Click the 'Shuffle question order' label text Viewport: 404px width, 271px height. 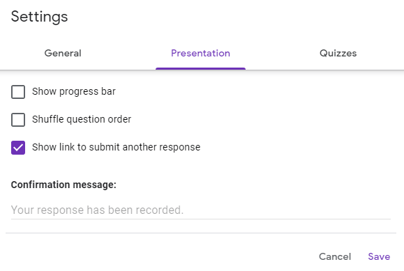[82, 119]
